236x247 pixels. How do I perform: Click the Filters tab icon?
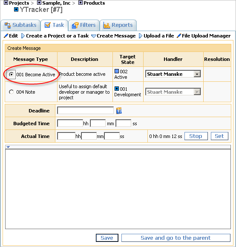75,25
